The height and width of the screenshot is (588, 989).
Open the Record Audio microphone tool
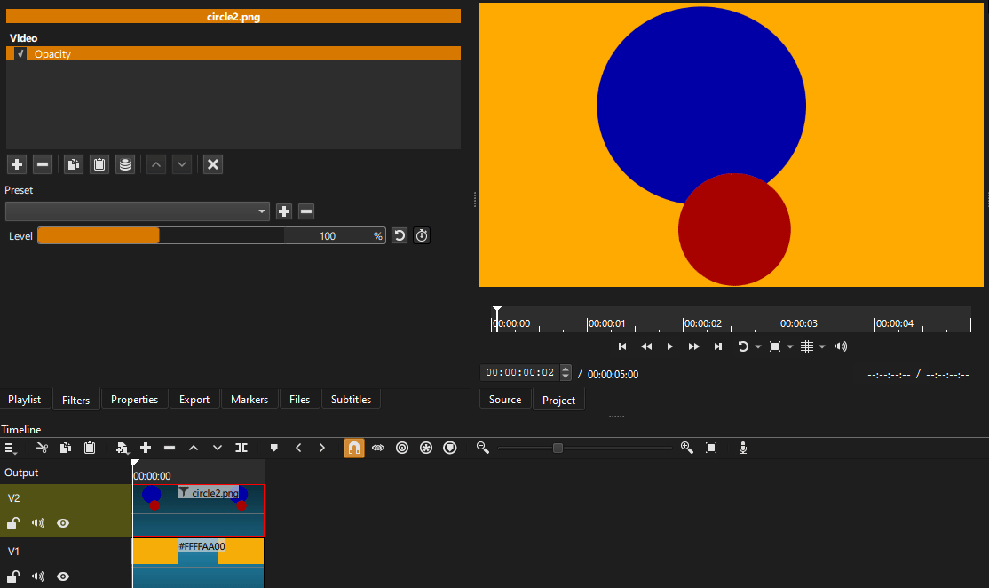tap(743, 448)
